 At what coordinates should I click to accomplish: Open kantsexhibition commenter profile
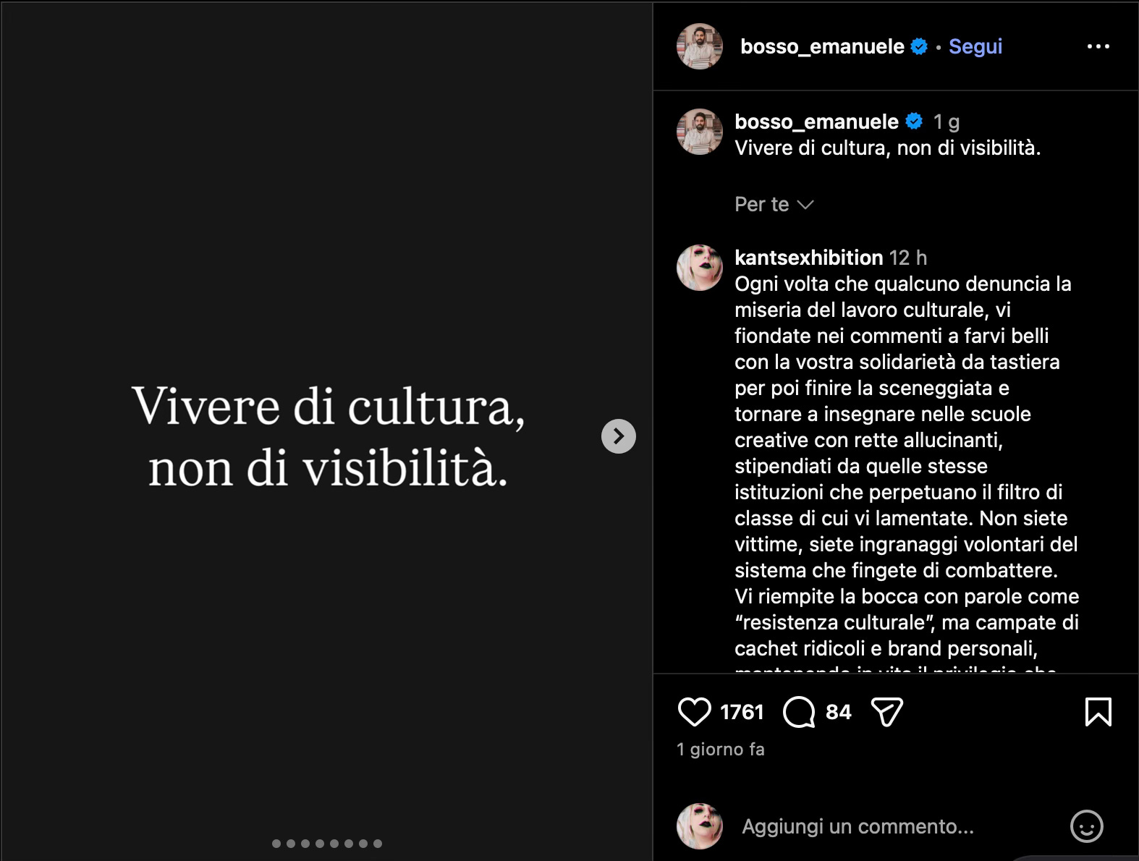(808, 258)
